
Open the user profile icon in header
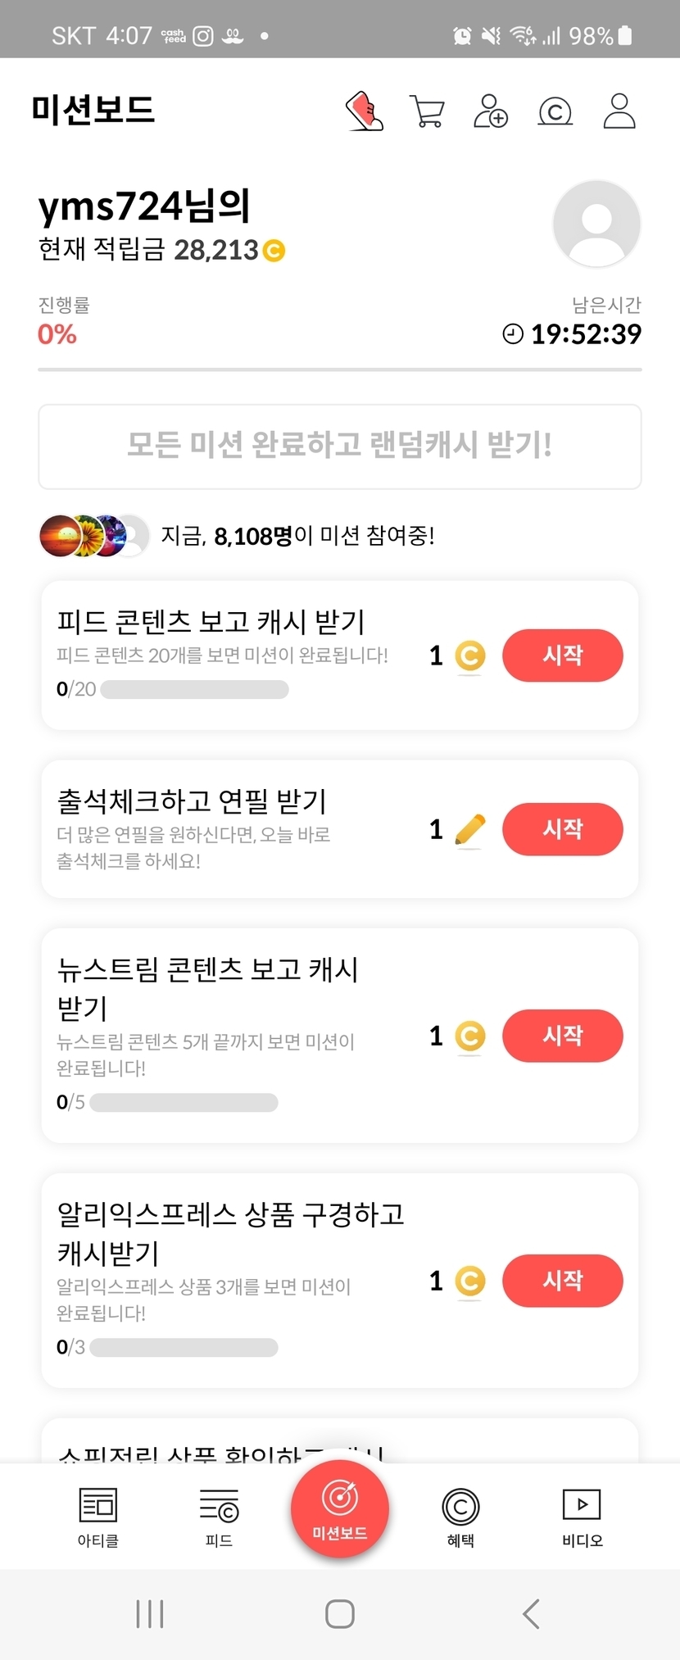(x=619, y=111)
